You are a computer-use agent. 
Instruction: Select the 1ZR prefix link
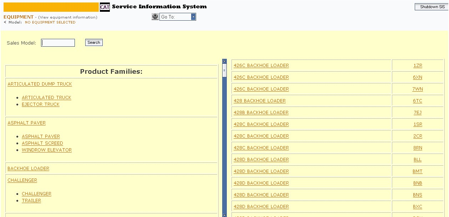click(418, 66)
